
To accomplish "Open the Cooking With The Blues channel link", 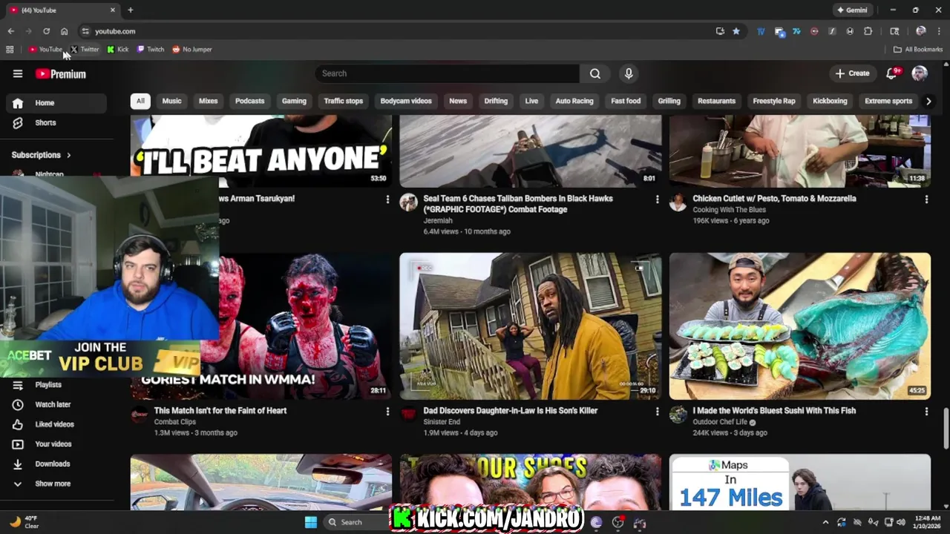I will pos(729,210).
